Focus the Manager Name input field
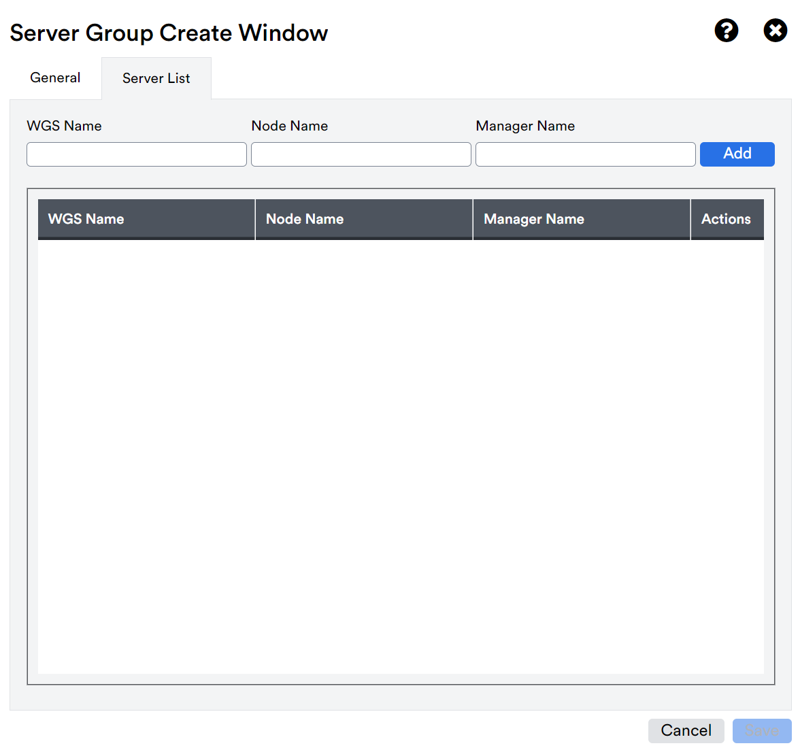800x750 pixels. coord(585,154)
